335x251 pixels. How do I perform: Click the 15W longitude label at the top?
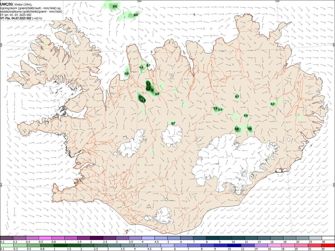tap(277, 1)
